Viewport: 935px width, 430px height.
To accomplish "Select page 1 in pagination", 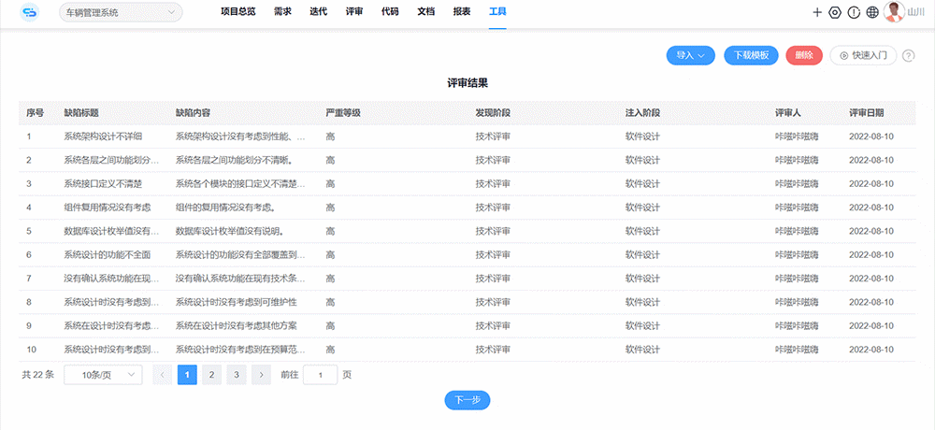I will coord(187,375).
